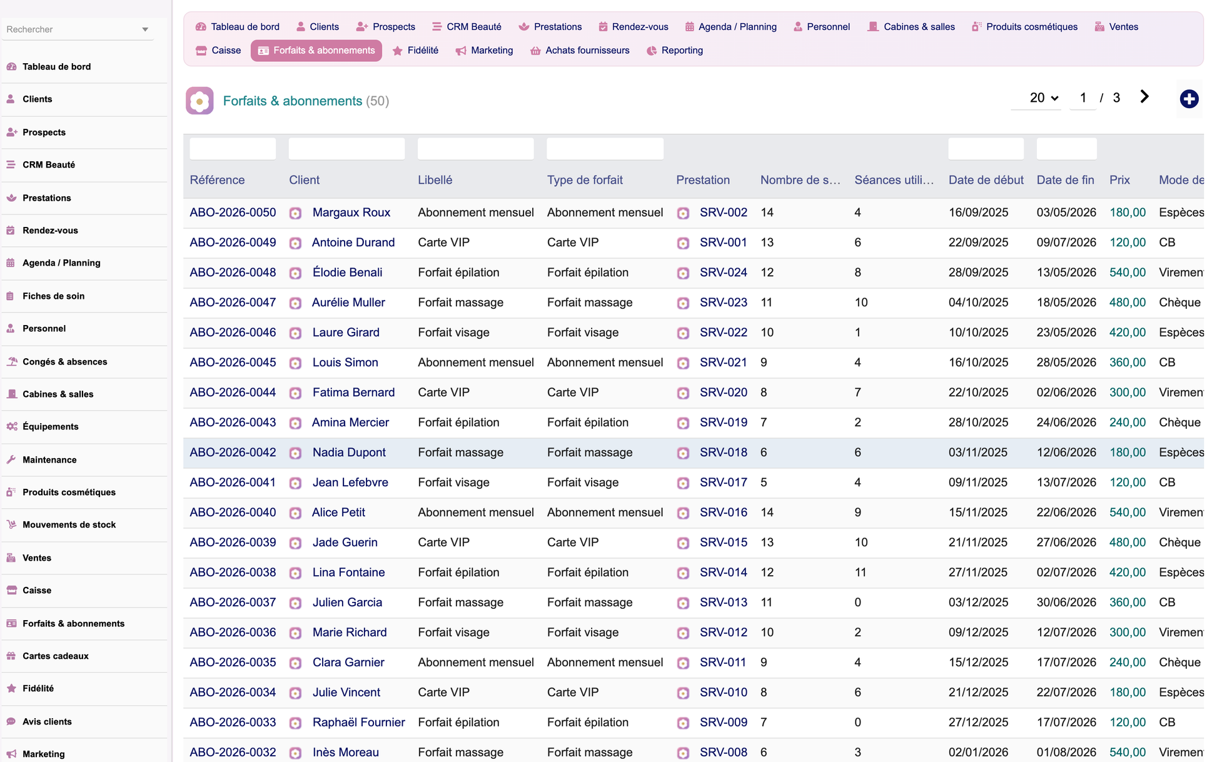
Task: Click the Congés & absences sidebar icon
Action: point(11,361)
